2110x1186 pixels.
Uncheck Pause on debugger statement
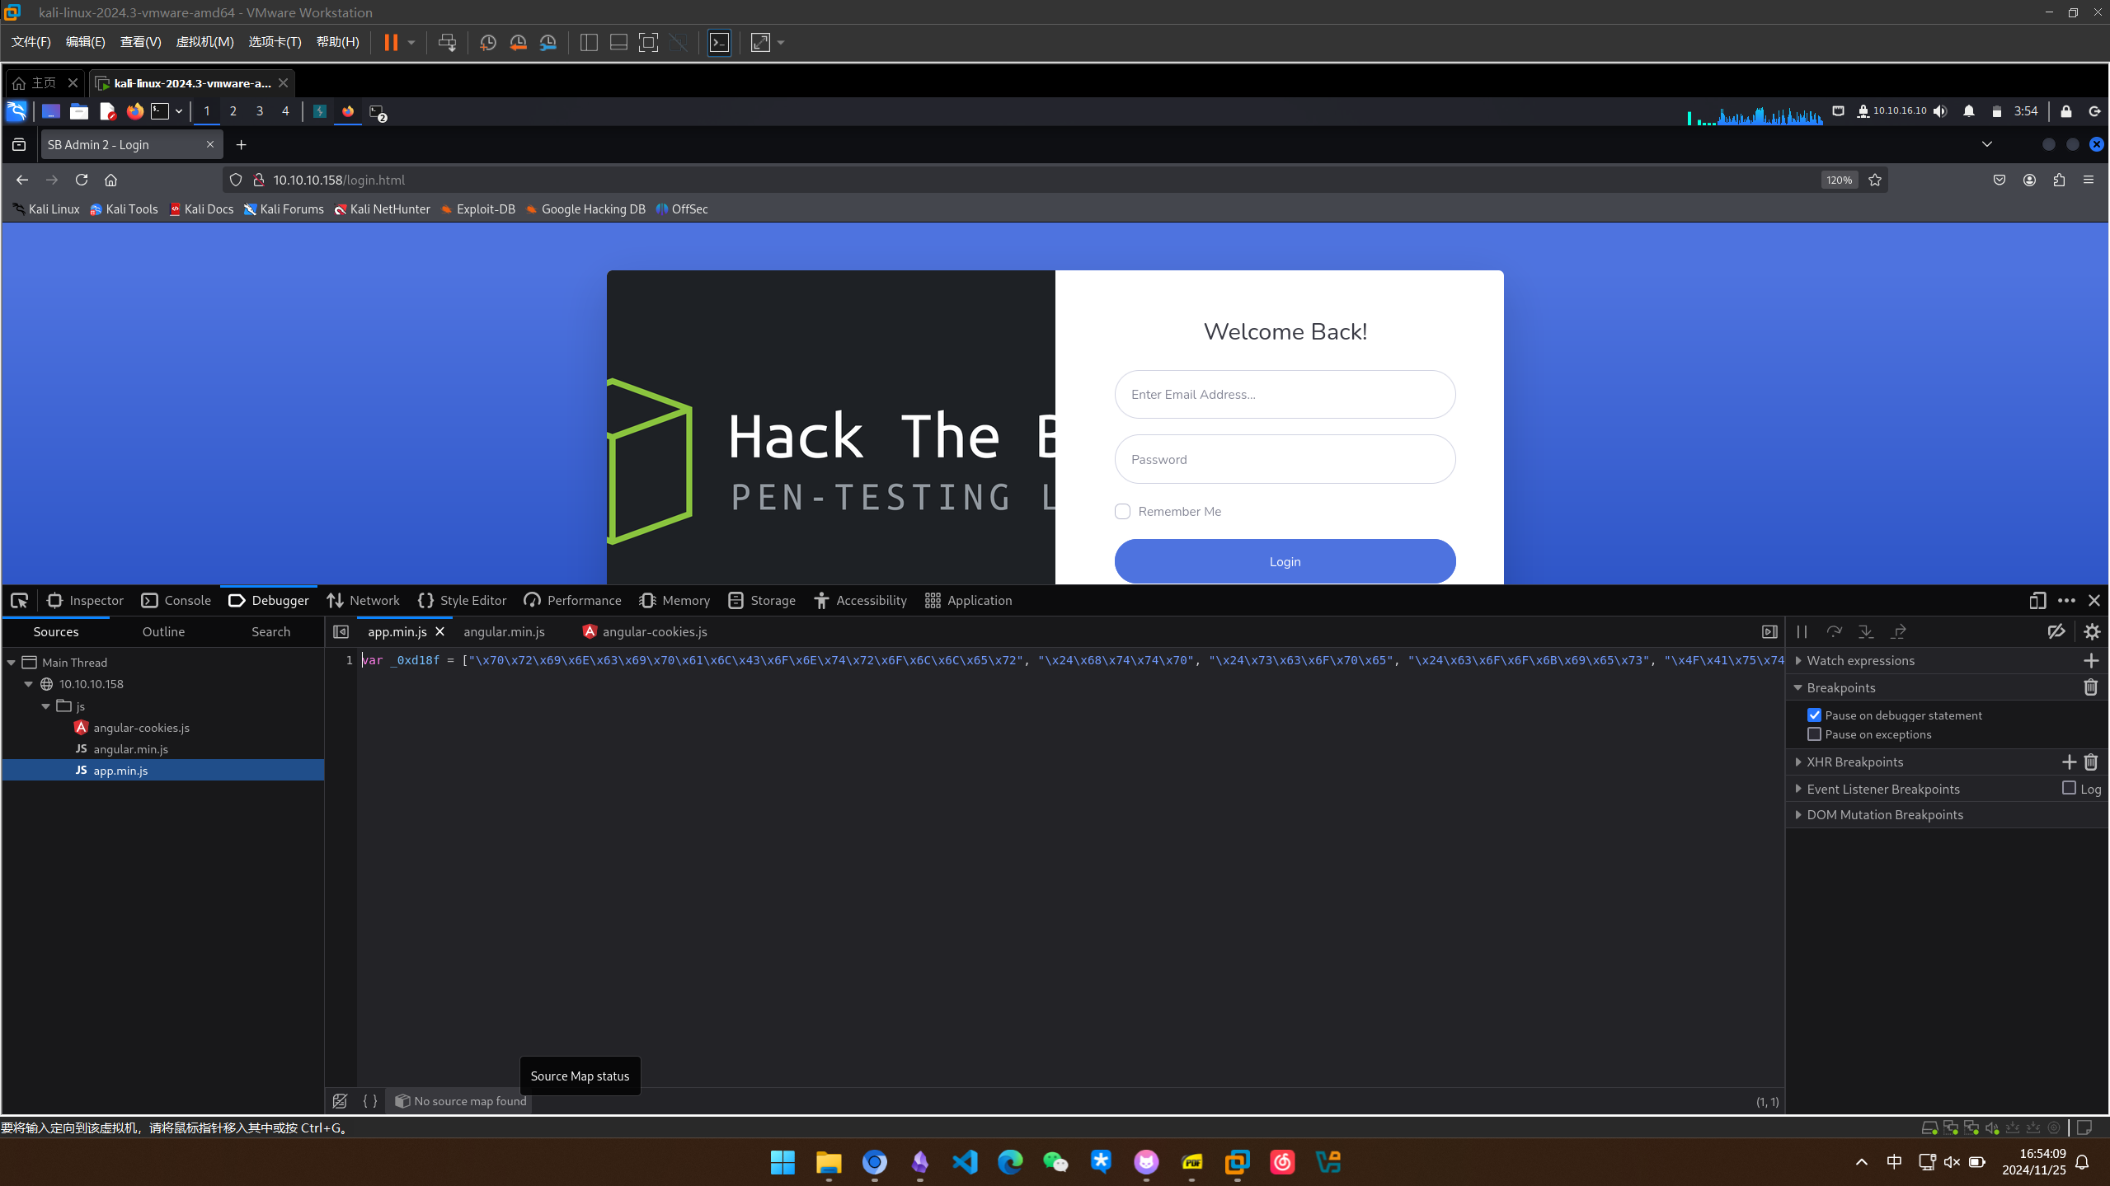point(1814,715)
